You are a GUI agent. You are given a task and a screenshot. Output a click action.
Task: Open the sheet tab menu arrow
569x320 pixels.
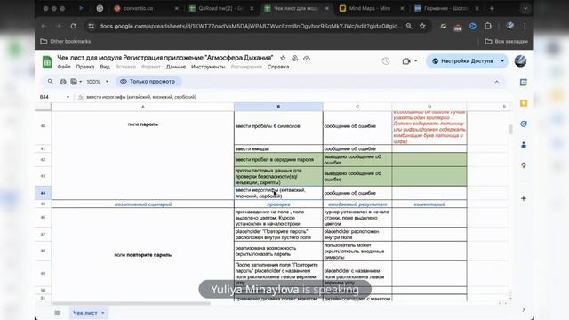click(x=103, y=313)
